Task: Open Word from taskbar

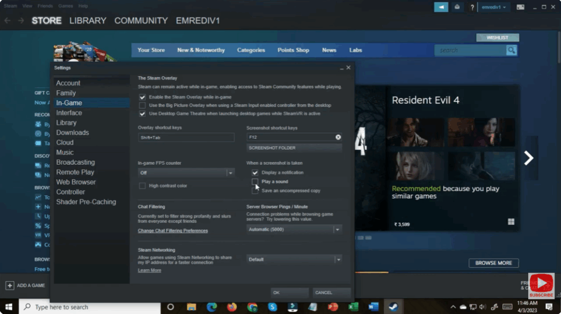Action: click(x=373, y=307)
